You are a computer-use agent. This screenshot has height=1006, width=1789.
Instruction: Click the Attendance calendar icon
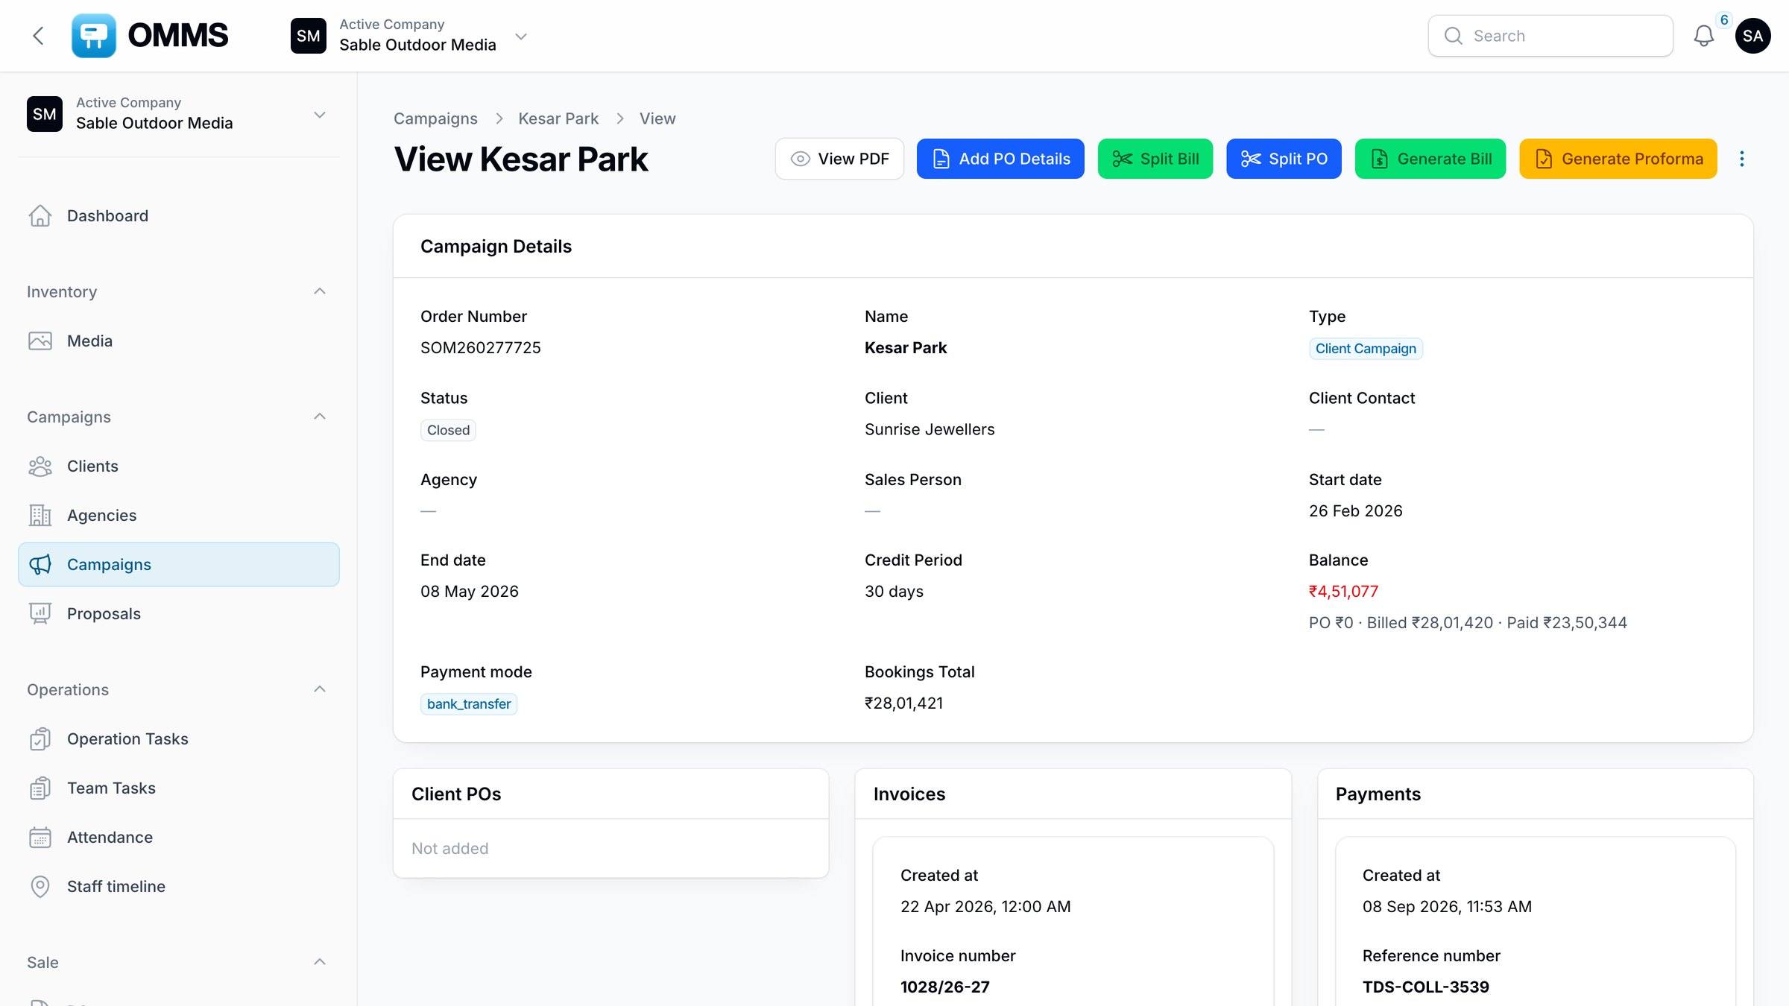pyautogui.click(x=40, y=837)
